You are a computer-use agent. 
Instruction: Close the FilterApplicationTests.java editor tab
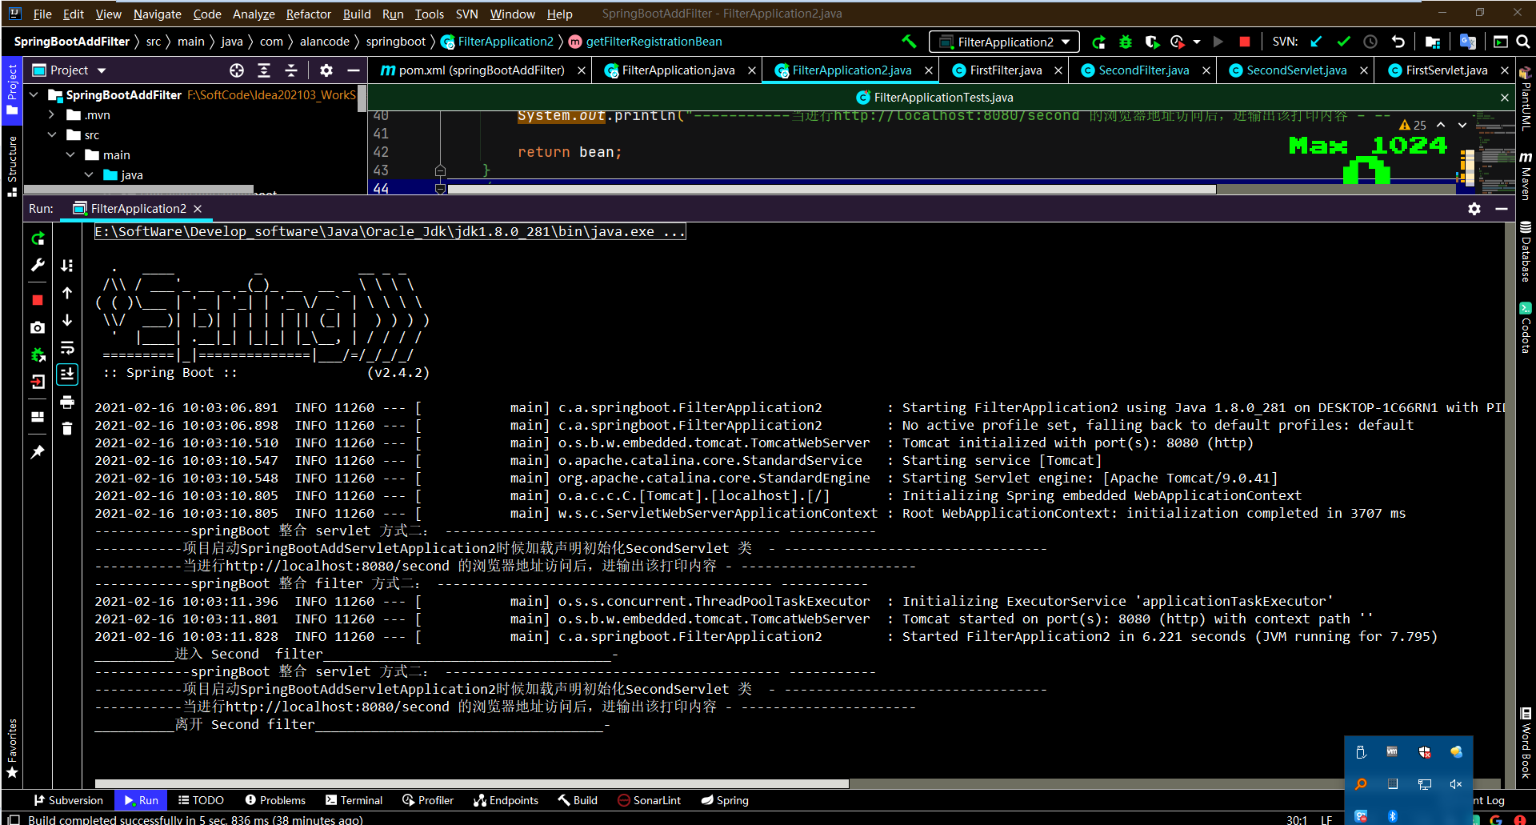tap(1505, 98)
